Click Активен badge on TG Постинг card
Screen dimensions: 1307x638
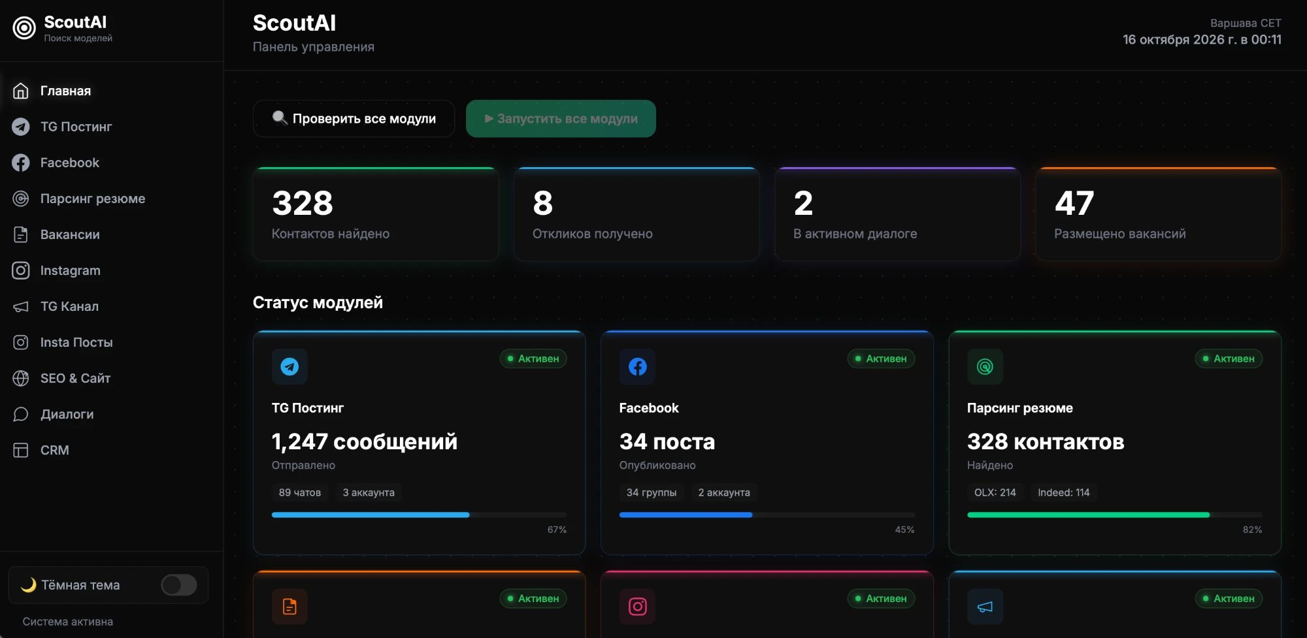(533, 359)
